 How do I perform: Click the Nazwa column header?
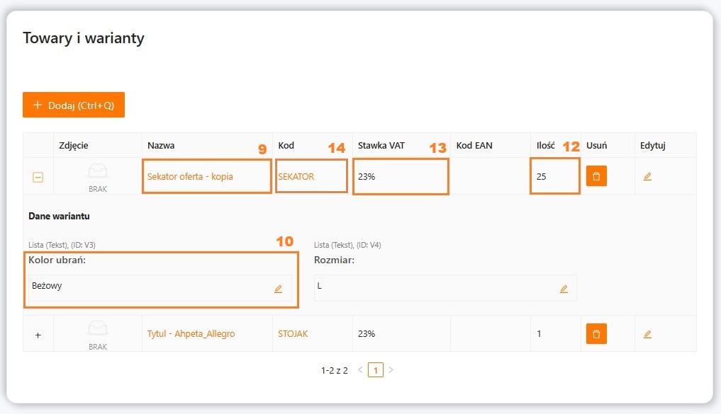tap(161, 145)
